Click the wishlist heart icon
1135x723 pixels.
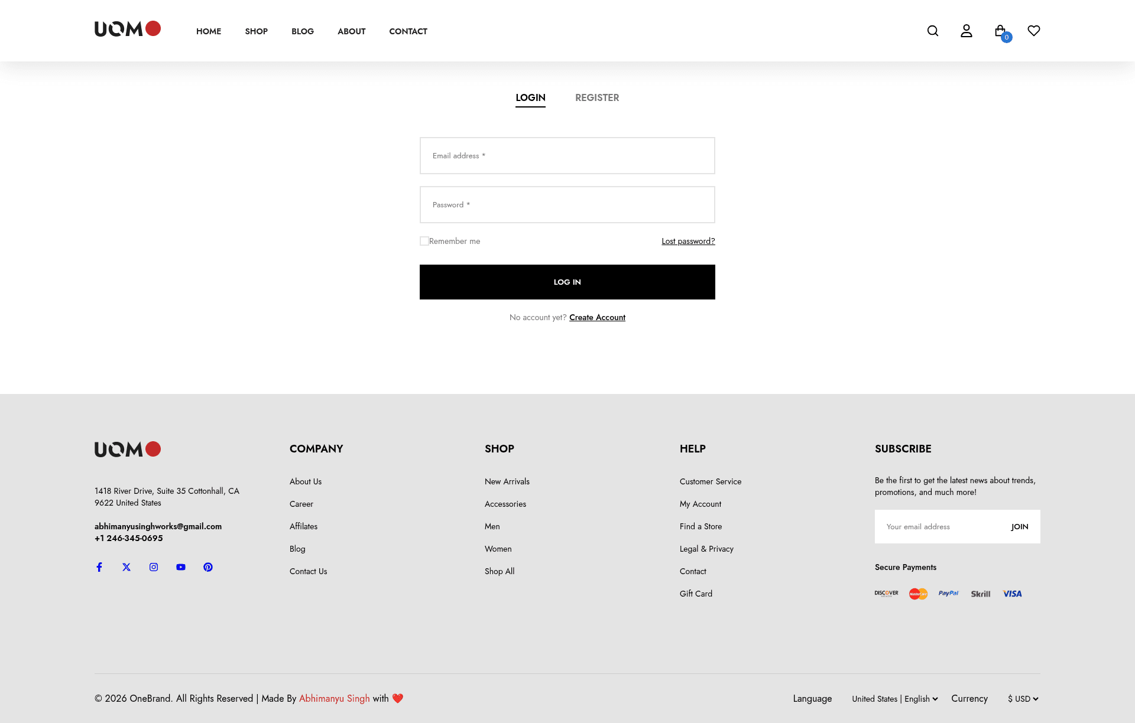[1034, 31]
